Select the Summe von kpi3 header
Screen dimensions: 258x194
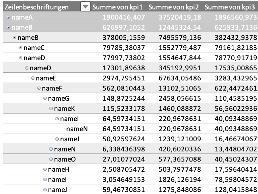230,7
